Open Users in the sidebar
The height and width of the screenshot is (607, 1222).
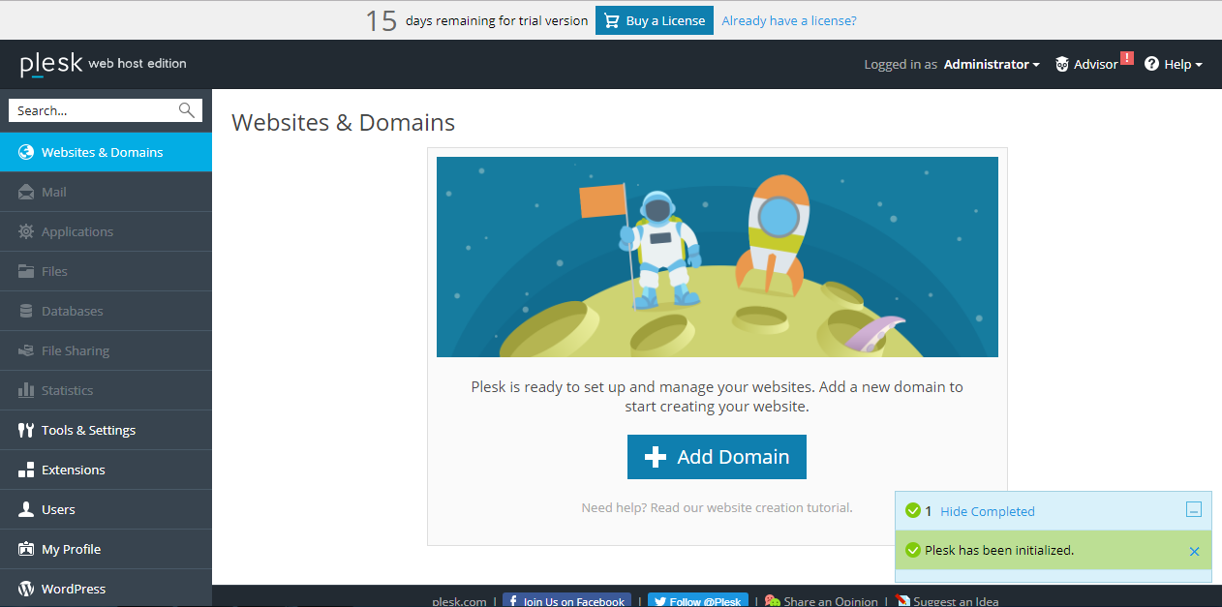106,509
